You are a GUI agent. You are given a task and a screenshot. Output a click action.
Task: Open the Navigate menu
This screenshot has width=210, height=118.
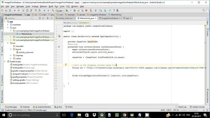click(x=20, y=7)
